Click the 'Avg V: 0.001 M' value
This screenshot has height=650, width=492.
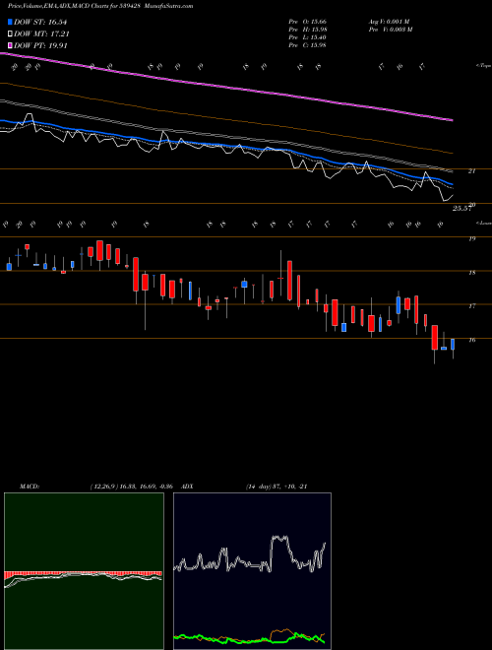389,22
